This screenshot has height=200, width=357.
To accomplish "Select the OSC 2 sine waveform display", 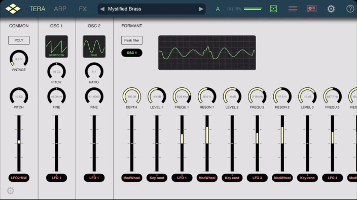I will pos(94,46).
